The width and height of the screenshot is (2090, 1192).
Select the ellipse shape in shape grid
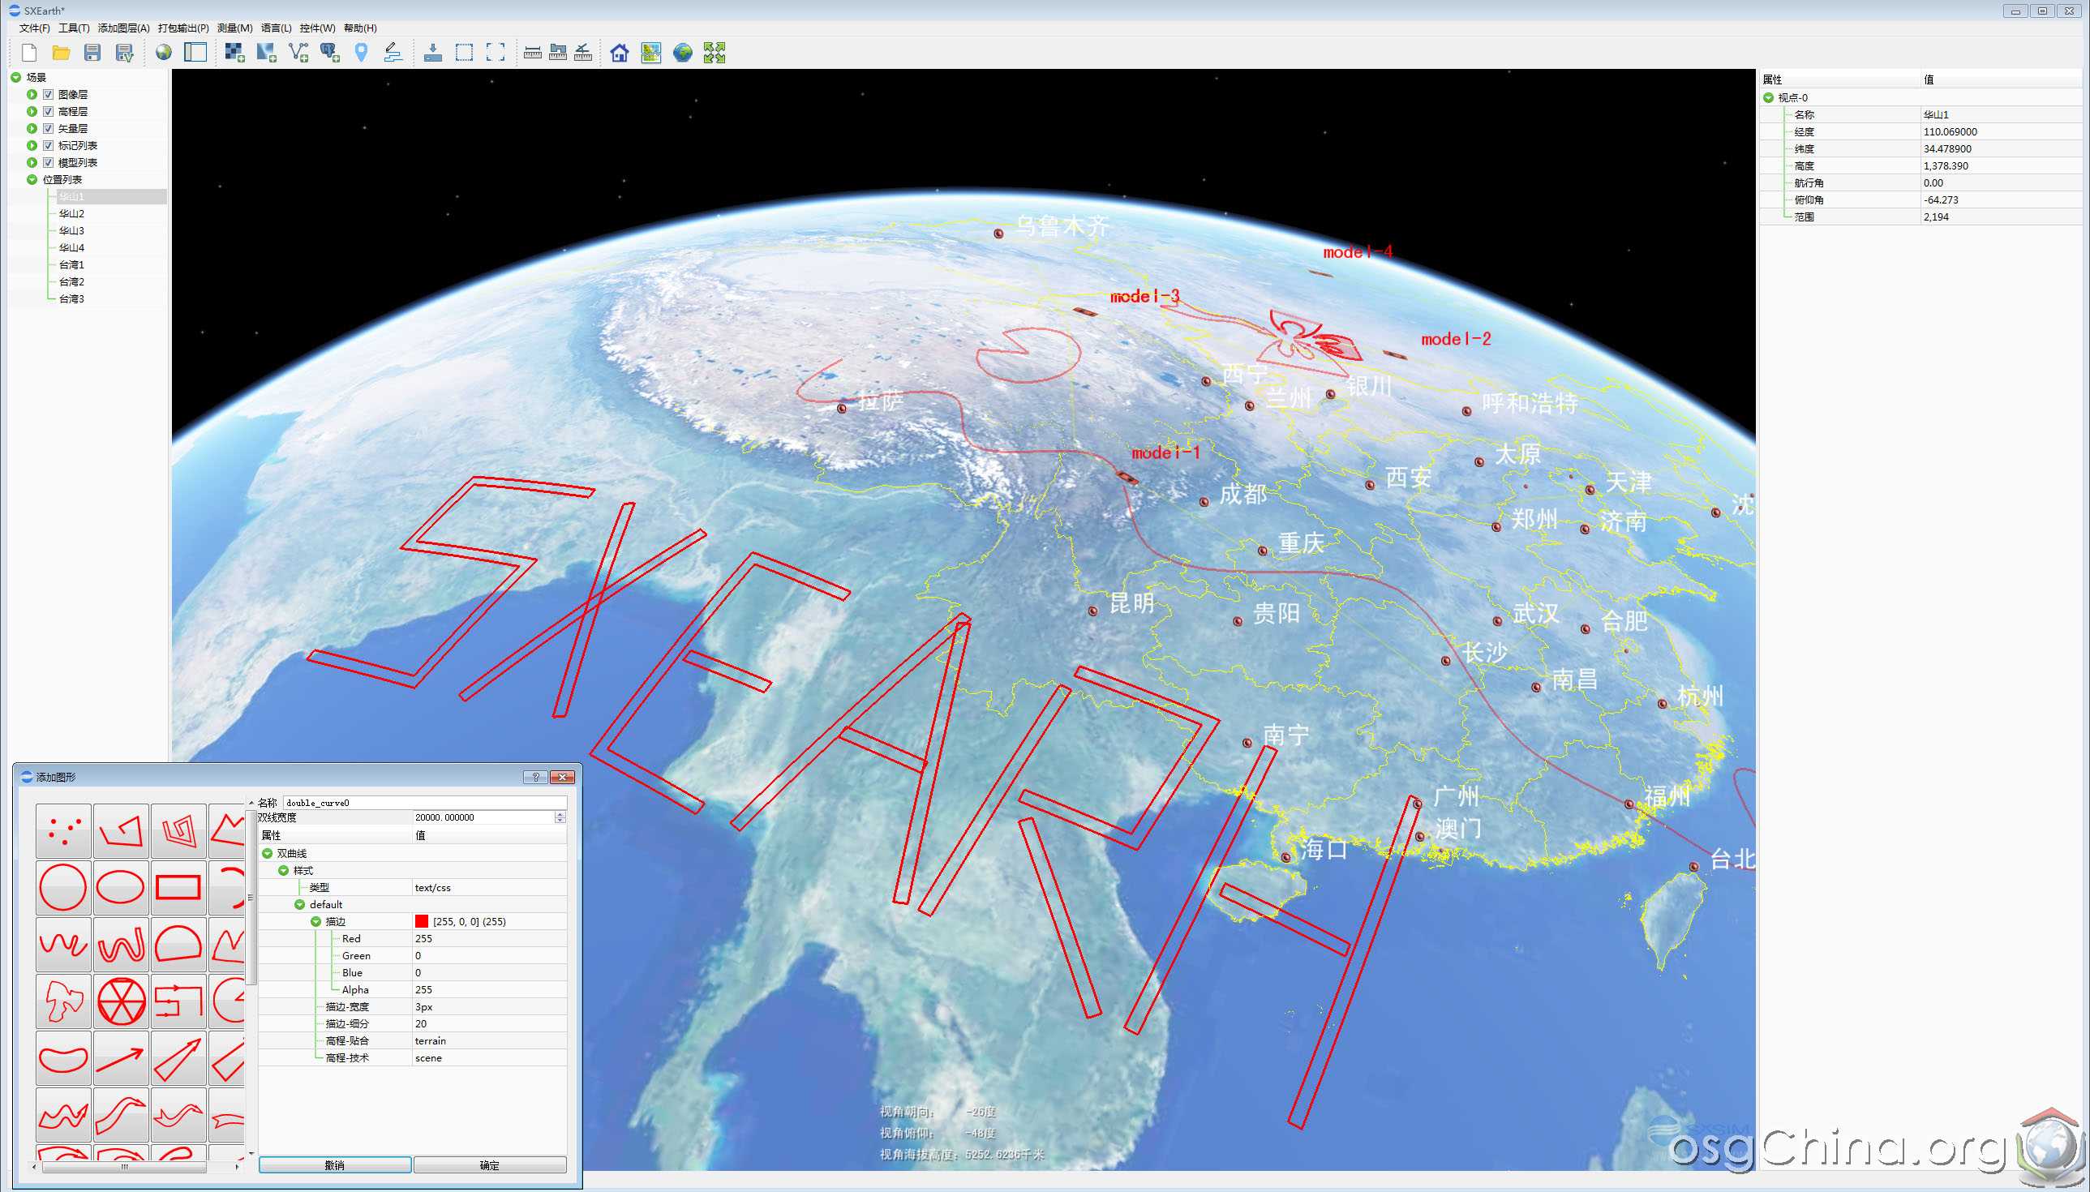(x=120, y=887)
